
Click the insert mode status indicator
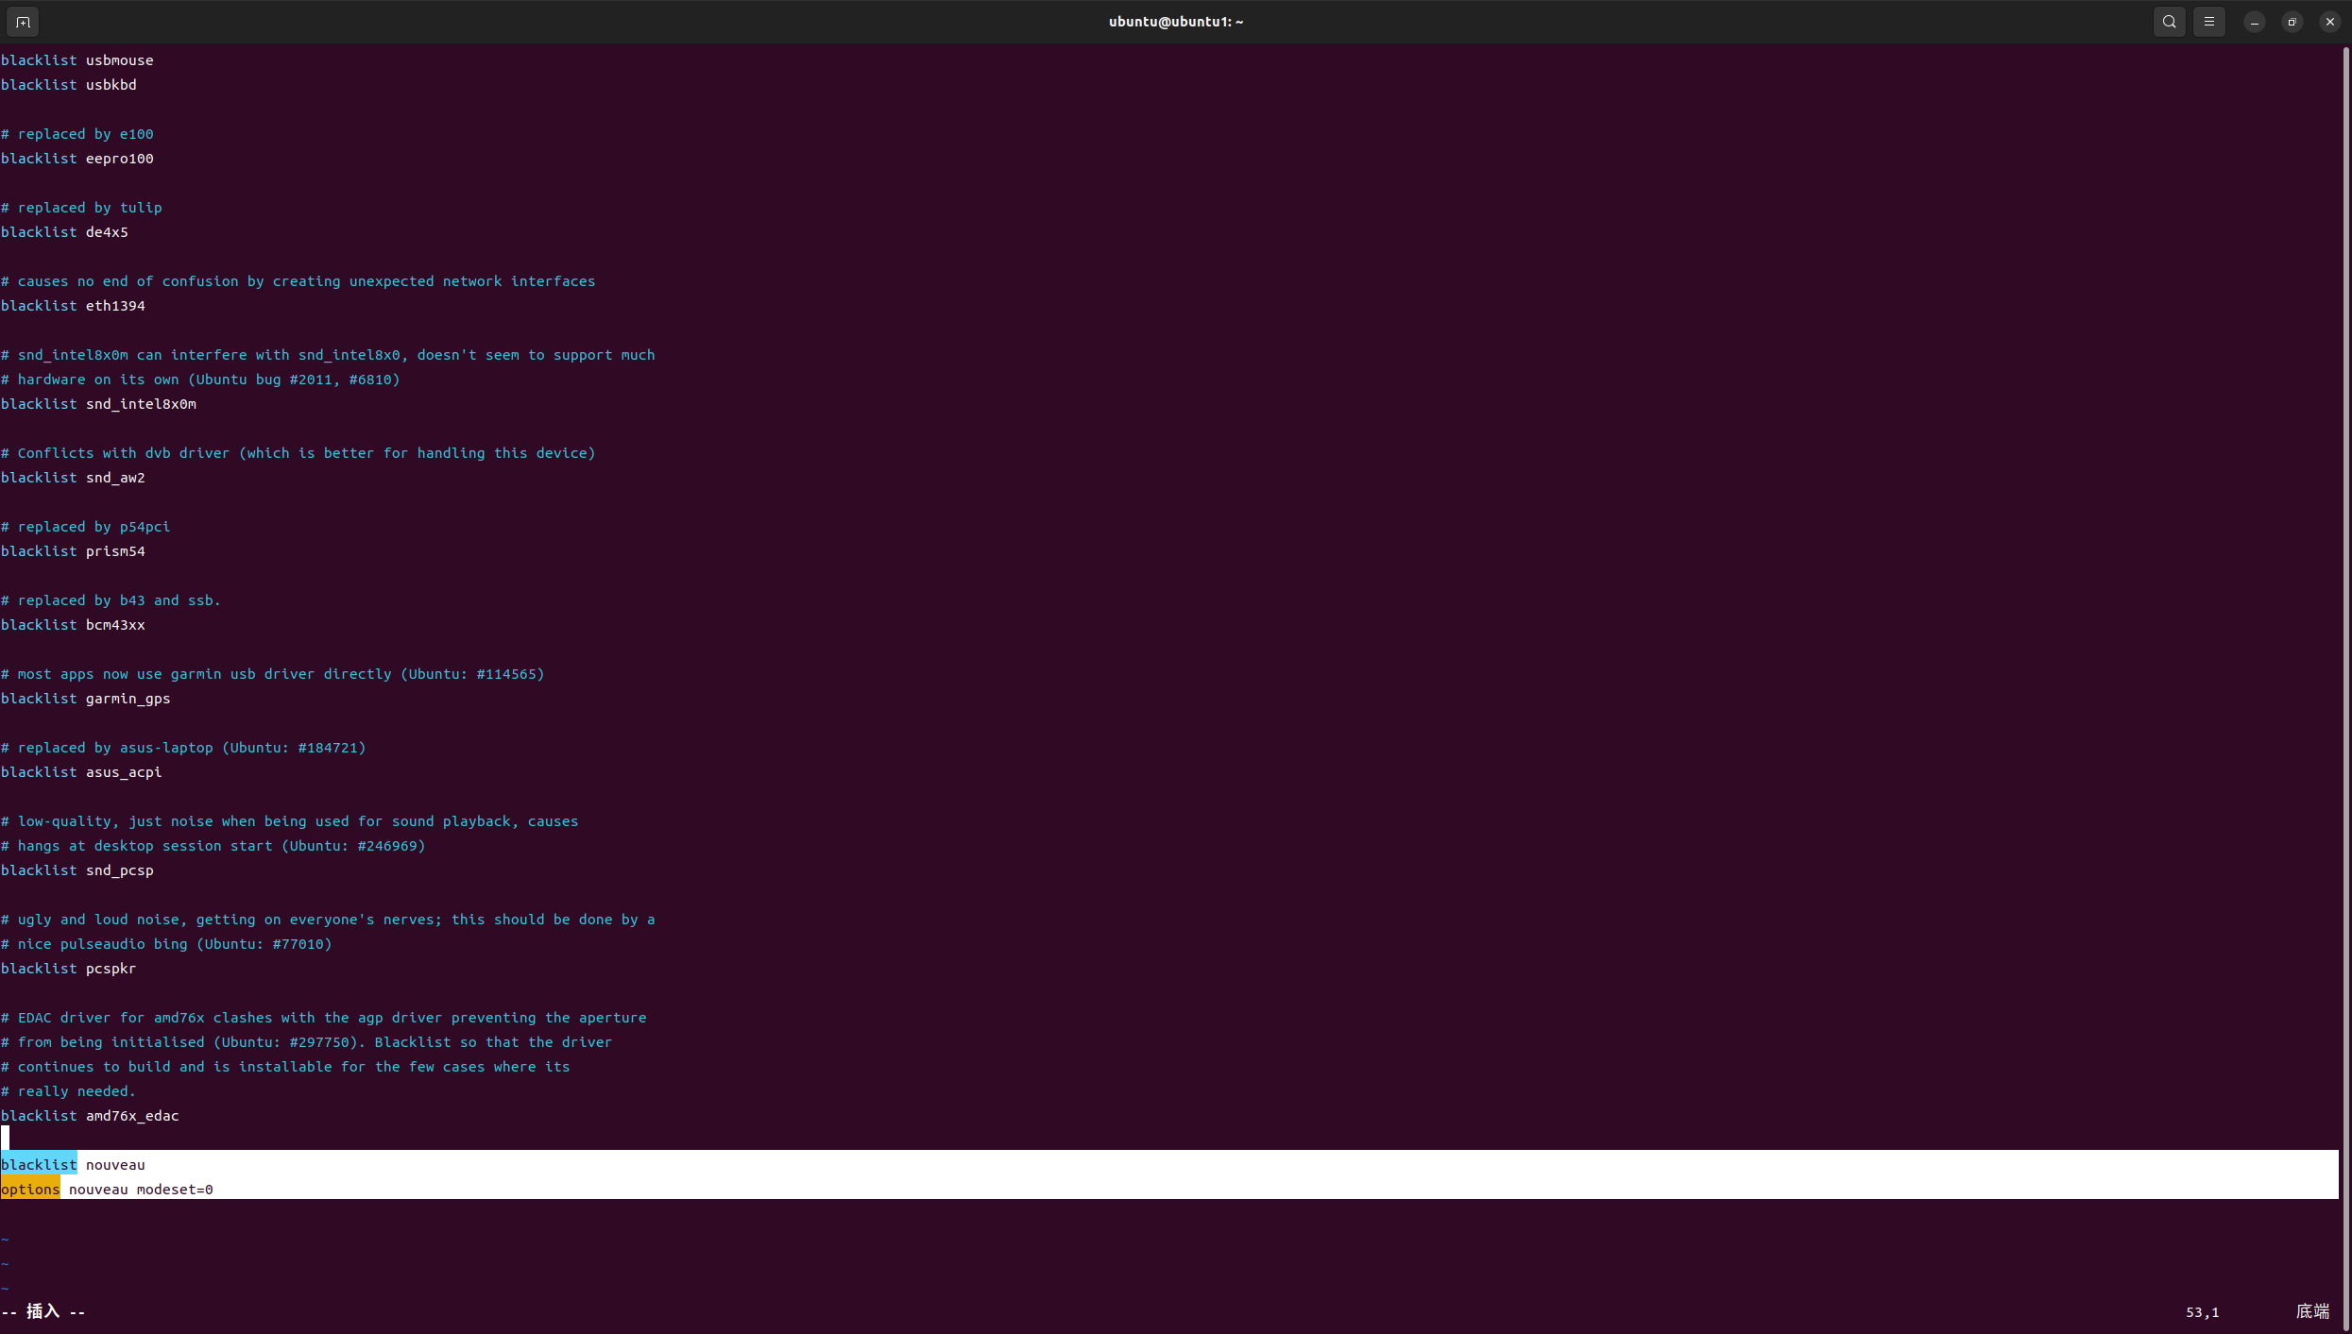coord(43,1311)
